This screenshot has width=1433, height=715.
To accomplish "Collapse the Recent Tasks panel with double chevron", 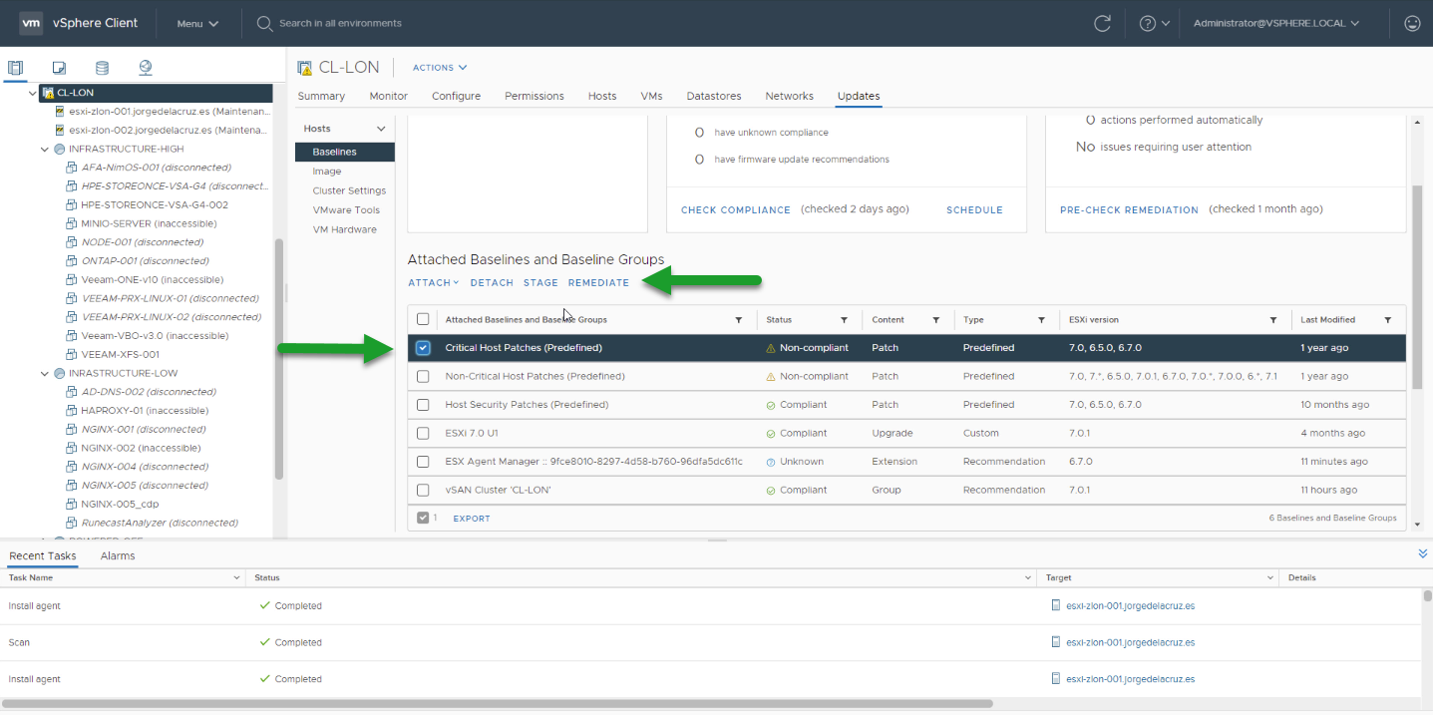I will (x=1422, y=553).
